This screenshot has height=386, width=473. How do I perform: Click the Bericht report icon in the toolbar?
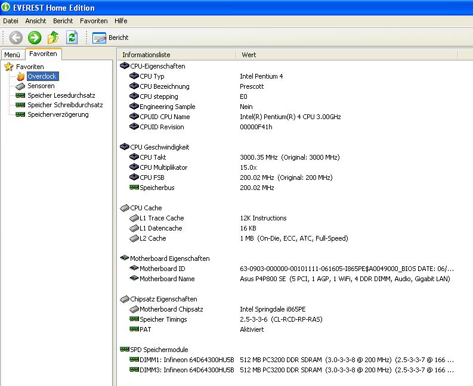point(99,38)
